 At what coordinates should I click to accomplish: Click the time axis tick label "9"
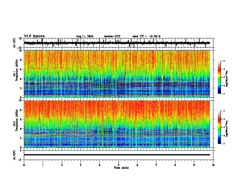pyautogui.click(x=194, y=165)
